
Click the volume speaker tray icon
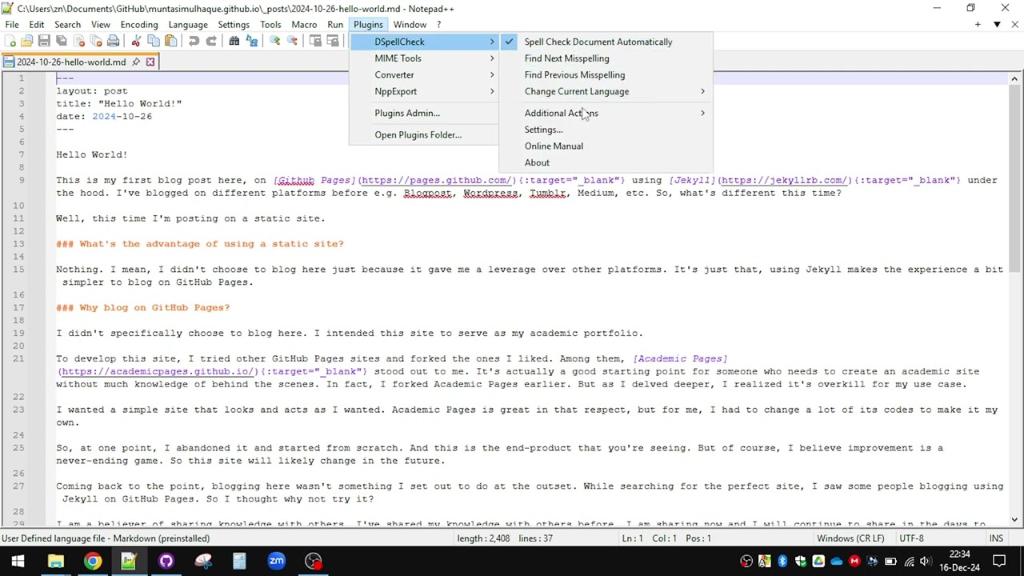tap(926, 562)
